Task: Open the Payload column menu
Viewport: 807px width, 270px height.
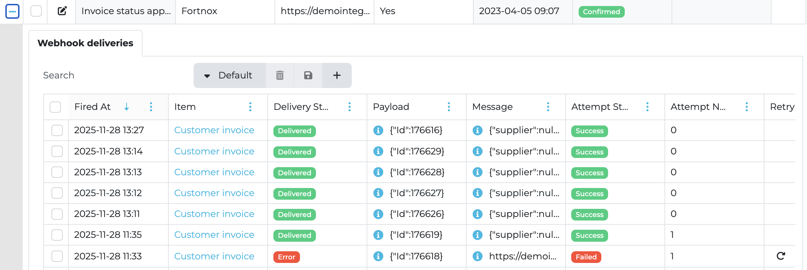Action: [x=449, y=107]
